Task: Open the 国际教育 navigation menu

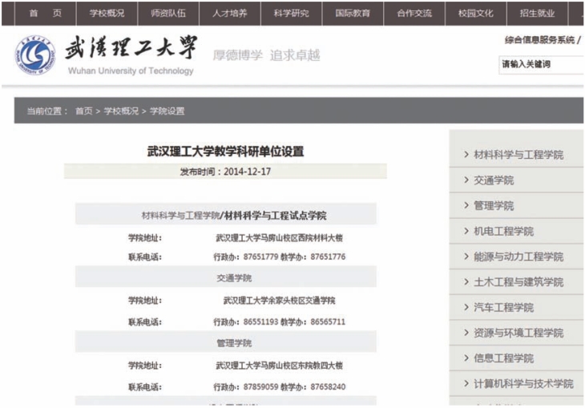Action: pyautogui.click(x=353, y=14)
